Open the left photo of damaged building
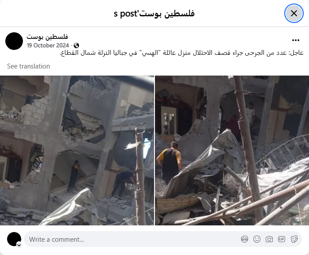 click(x=77, y=150)
